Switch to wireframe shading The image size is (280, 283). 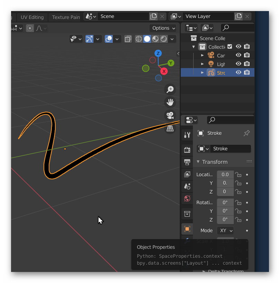tap(139, 39)
